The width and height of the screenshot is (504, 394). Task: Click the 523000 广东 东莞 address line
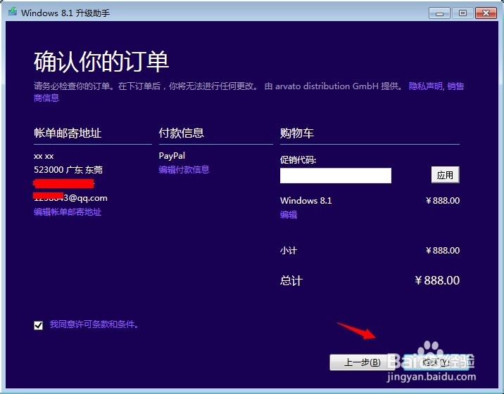pyautogui.click(x=68, y=169)
